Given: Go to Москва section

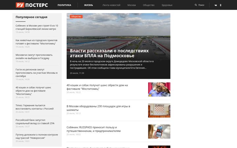Looking at the screenshot, I should tap(131, 5).
